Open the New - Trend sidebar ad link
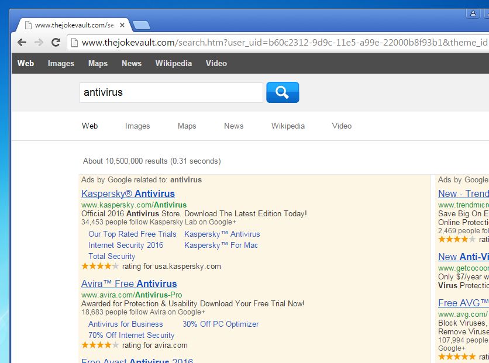The height and width of the screenshot is (363, 489). tap(463, 193)
